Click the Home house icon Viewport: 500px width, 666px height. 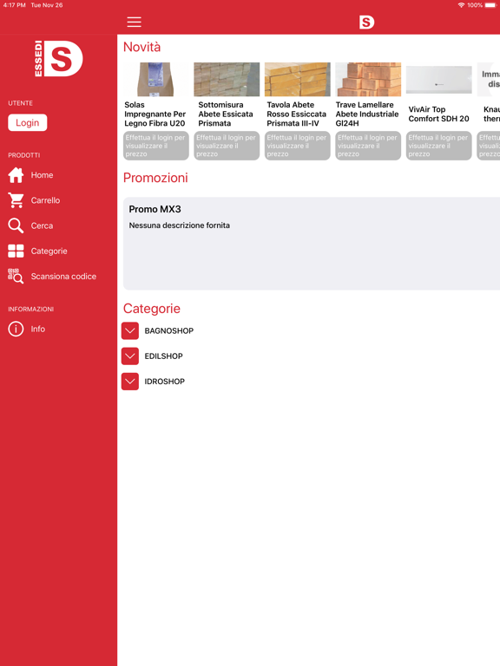click(x=16, y=175)
